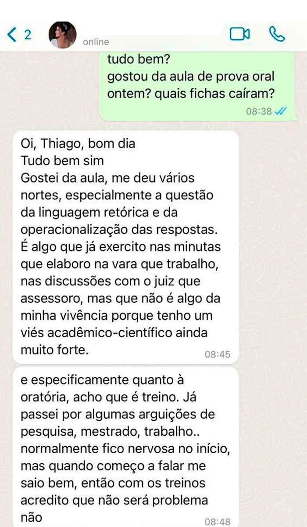This screenshot has height=527, width=307.
Task: Tap the 08:45 timestamp on received message
Action: click(x=217, y=354)
